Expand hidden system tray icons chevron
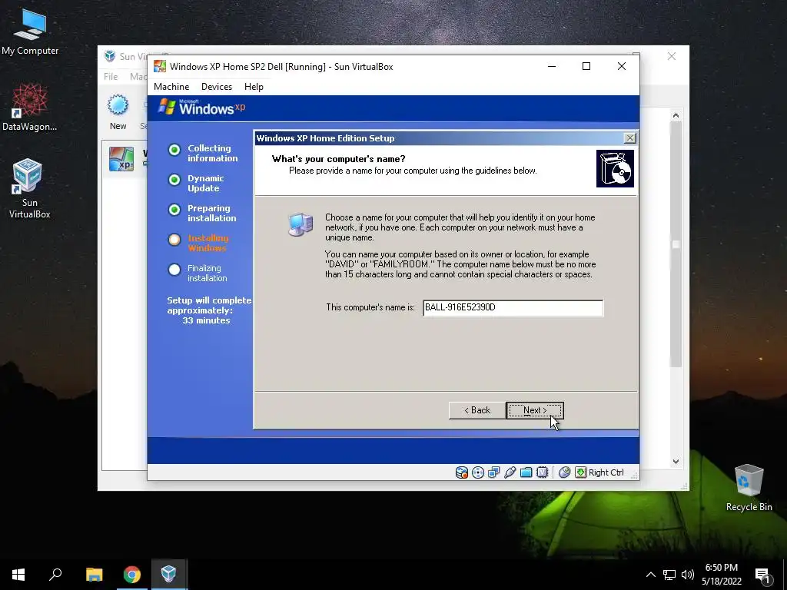This screenshot has height=590, width=787. tap(650, 575)
